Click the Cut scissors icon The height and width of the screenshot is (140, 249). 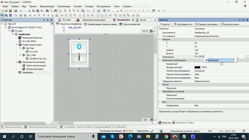click(29, 11)
